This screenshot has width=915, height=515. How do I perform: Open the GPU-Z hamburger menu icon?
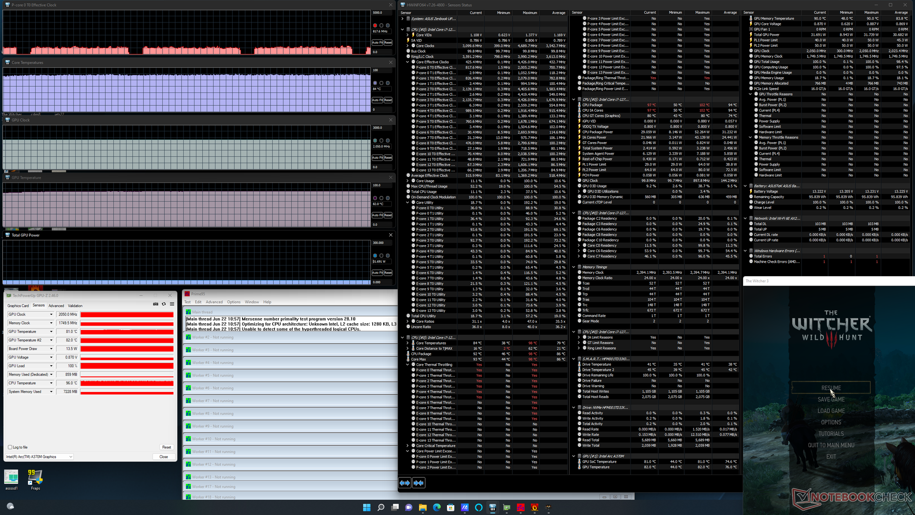pyautogui.click(x=172, y=304)
